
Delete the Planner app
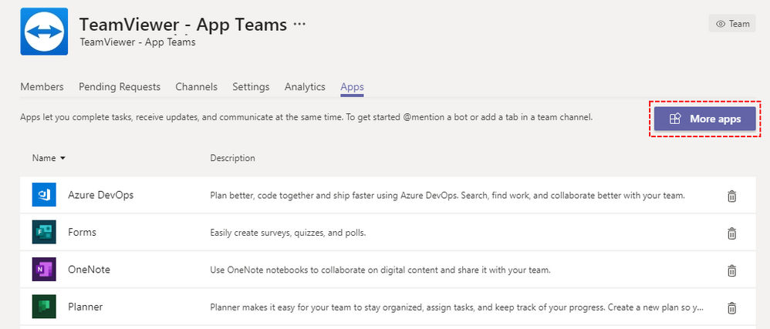pos(731,308)
